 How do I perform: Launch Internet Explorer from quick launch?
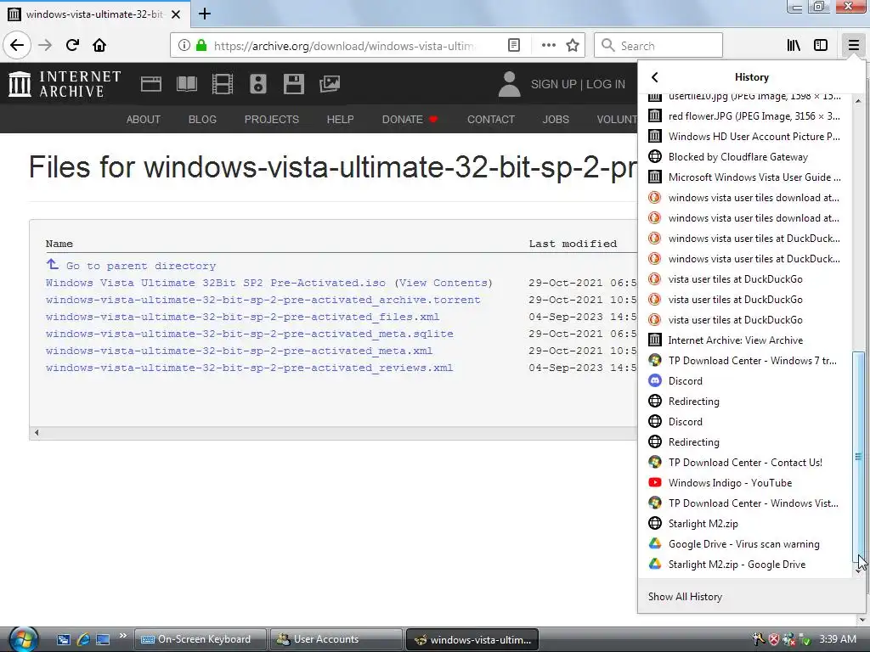[x=83, y=639]
